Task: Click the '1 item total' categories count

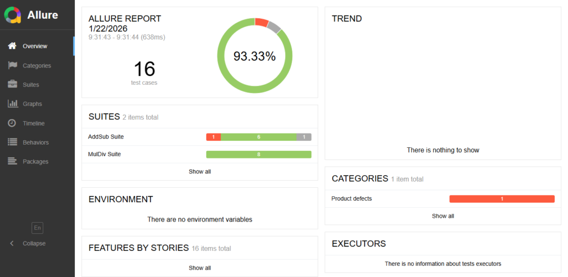Action: pos(407,179)
